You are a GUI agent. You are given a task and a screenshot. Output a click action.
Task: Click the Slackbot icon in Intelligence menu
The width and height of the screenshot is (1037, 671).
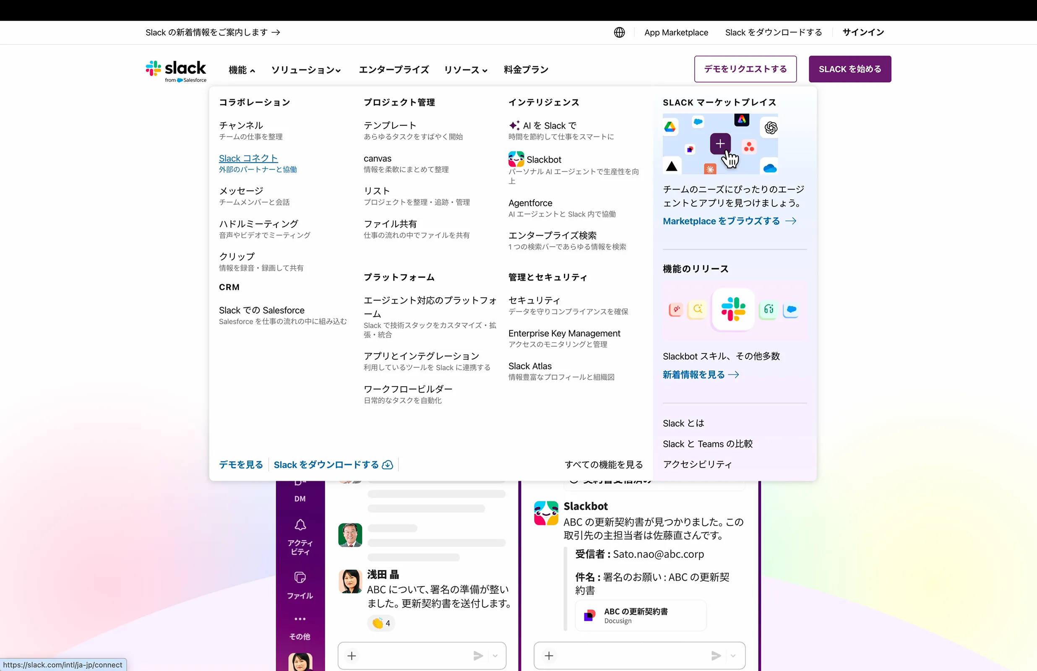pos(516,159)
